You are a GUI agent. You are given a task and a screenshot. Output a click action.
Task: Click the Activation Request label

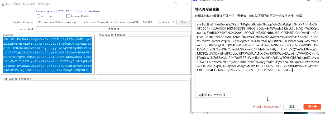(112, 35)
